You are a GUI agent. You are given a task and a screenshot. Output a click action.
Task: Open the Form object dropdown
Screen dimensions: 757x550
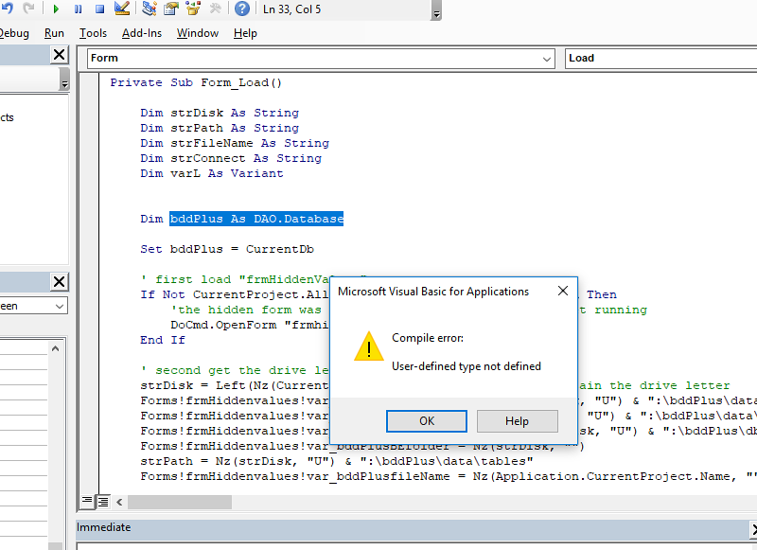[547, 59]
